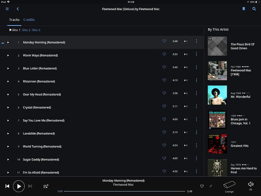261x196 pixels.
Task: Open more options for World Turning
Action: 196,145
